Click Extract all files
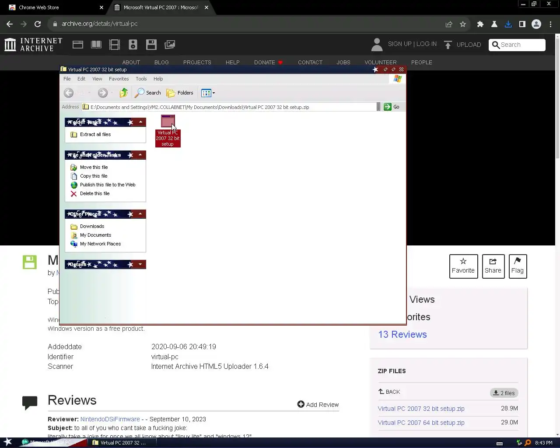This screenshot has height=448, width=560. (x=95, y=134)
